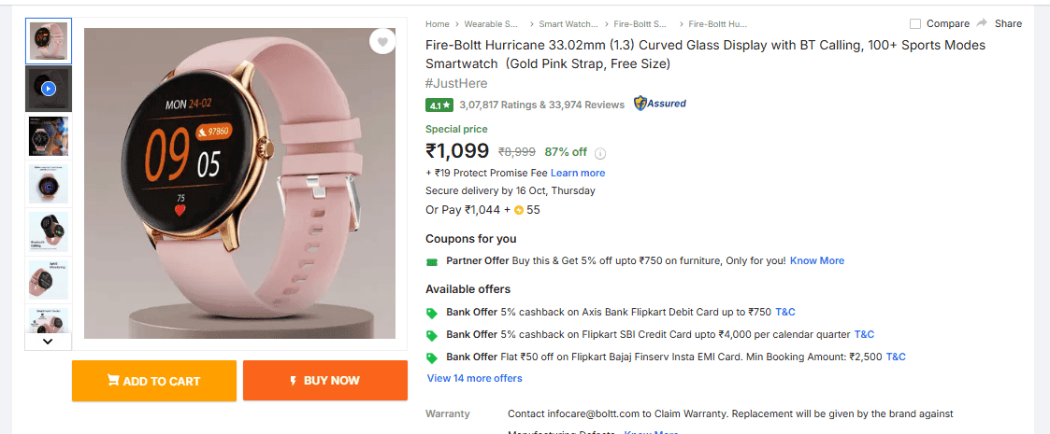Click the SuperCoin icon next to 55
Viewport: 1050px width, 434px height.
518,210
